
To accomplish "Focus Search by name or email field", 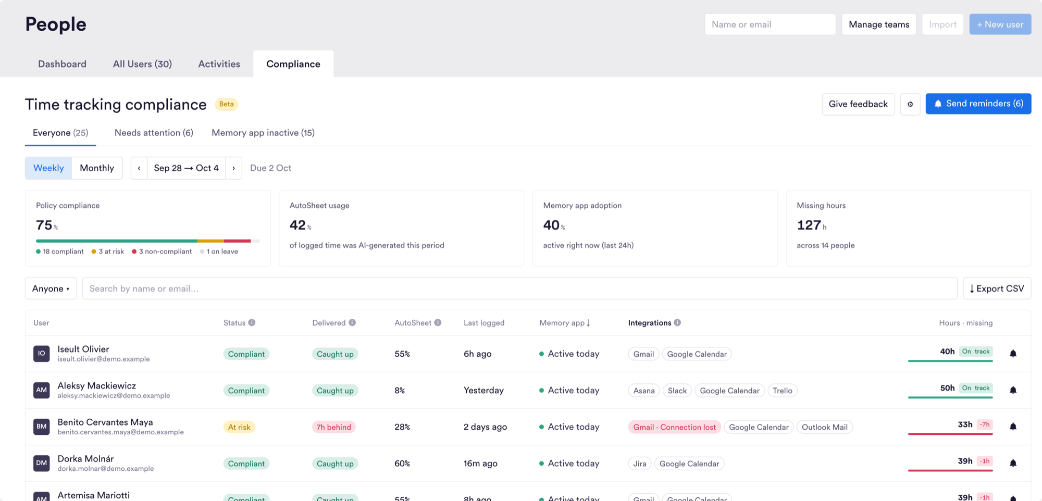I will point(520,289).
